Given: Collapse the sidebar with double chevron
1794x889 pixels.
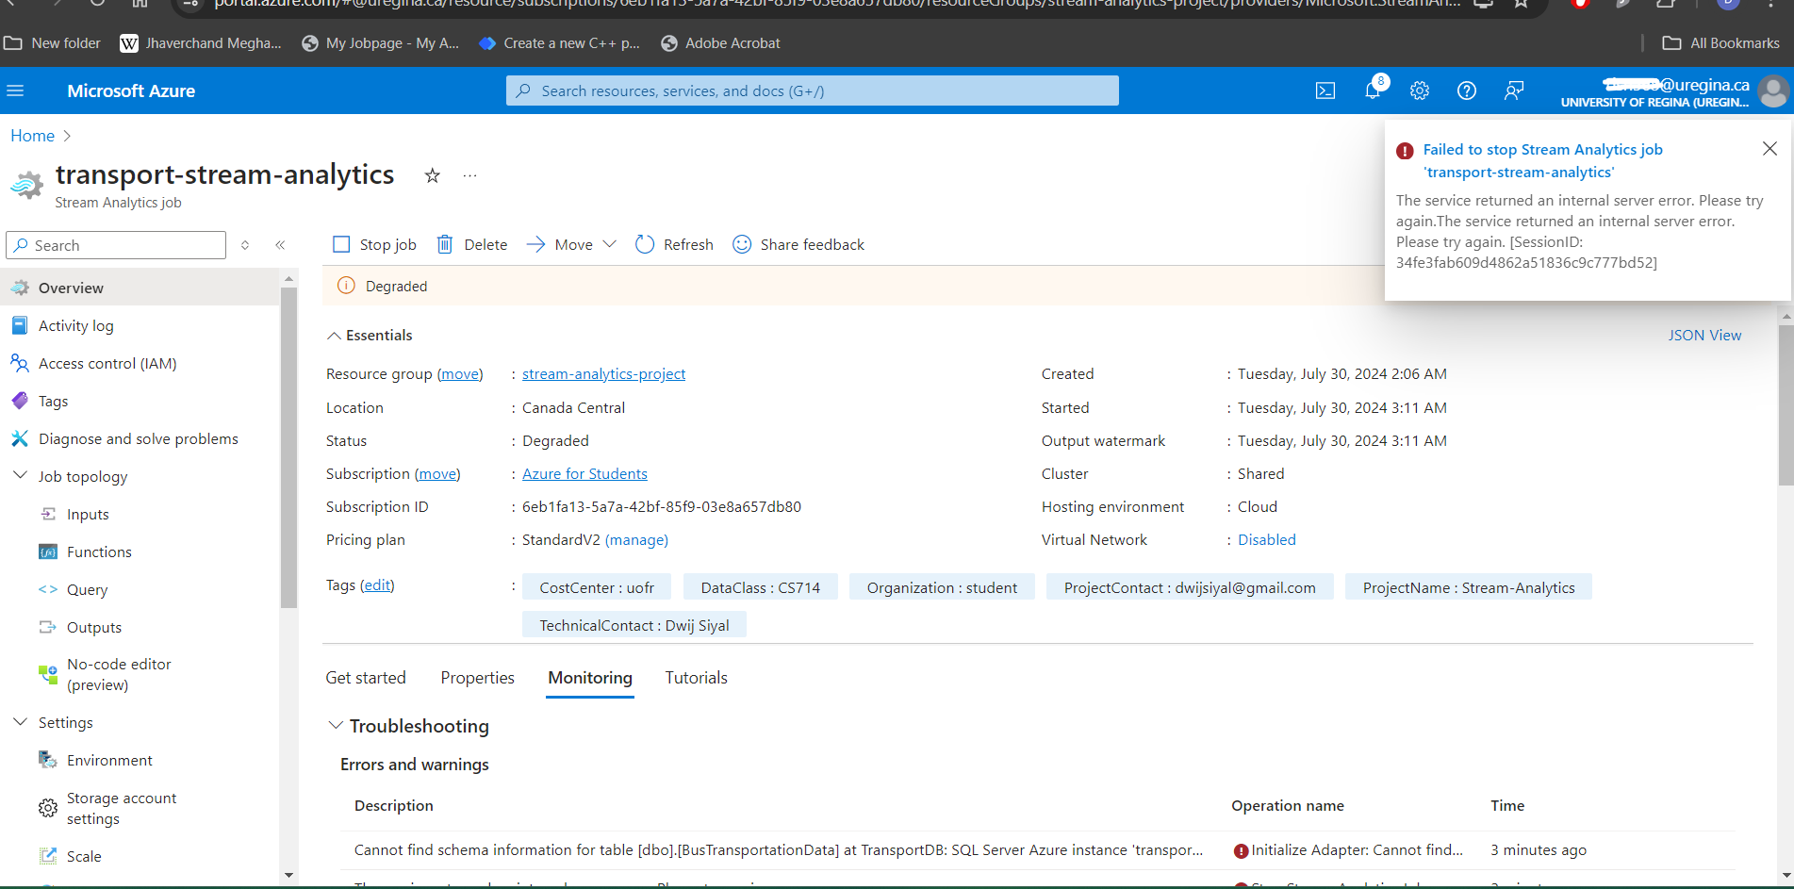Looking at the screenshot, I should 280,245.
